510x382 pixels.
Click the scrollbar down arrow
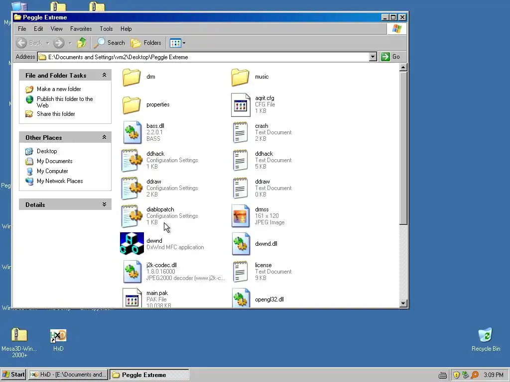(x=403, y=303)
